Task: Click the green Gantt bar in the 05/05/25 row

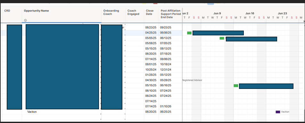Action: pos(222,38)
